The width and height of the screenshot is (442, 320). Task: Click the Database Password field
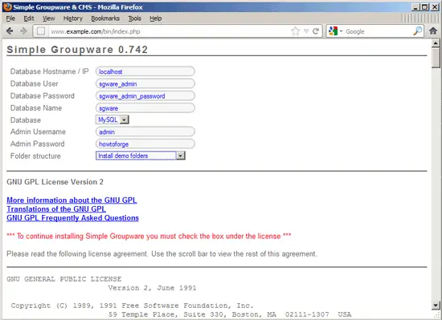coord(145,96)
